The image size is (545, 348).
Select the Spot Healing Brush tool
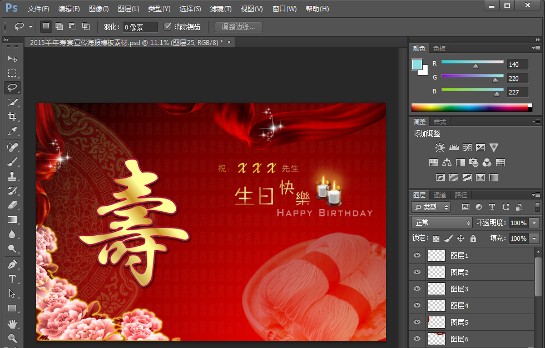(x=12, y=147)
